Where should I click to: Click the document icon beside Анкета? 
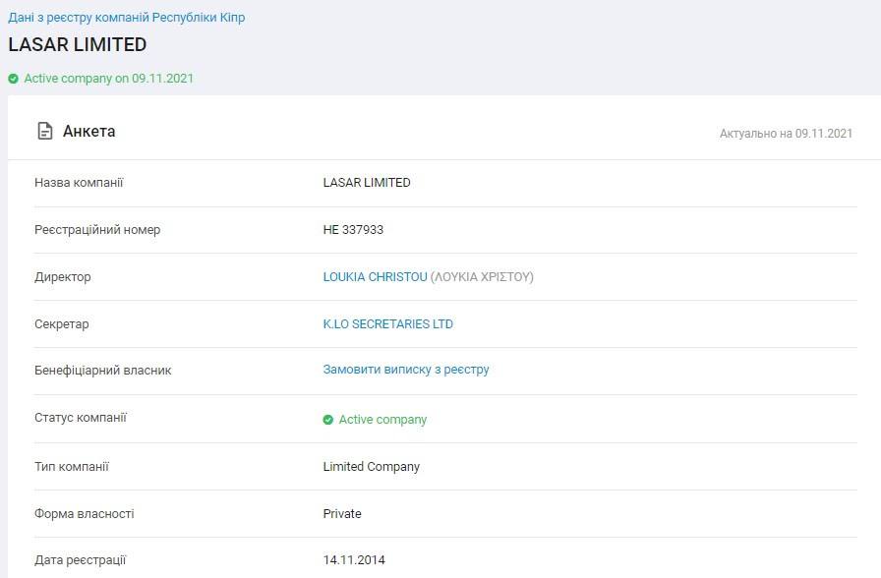point(44,131)
